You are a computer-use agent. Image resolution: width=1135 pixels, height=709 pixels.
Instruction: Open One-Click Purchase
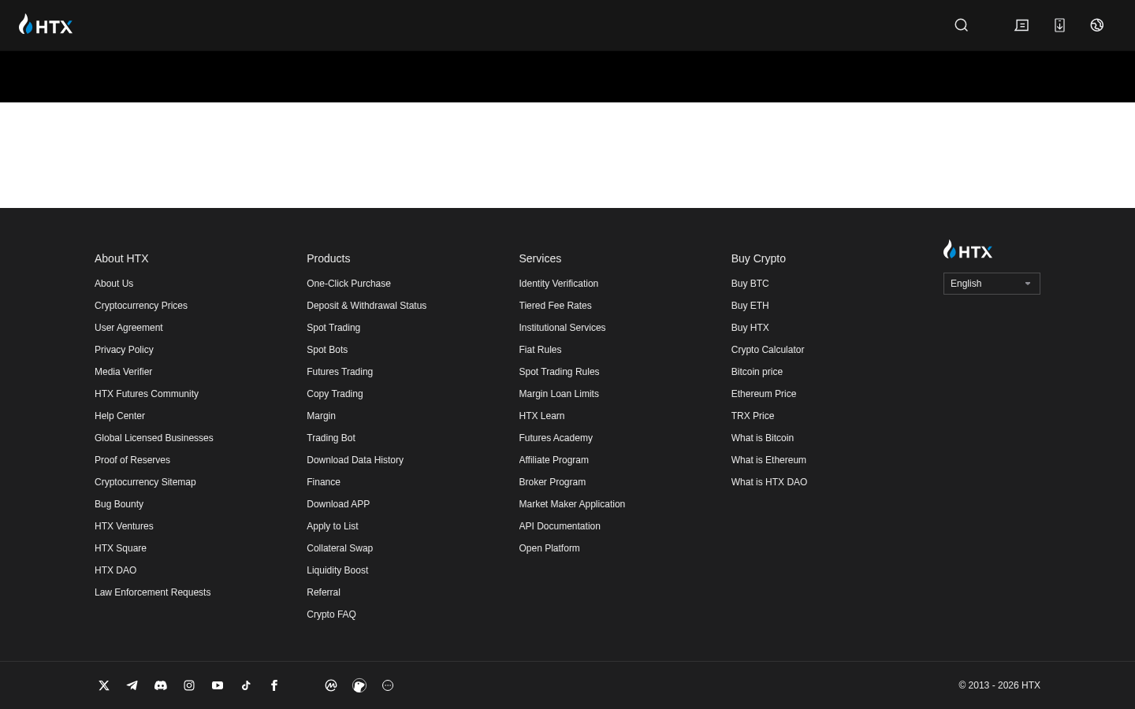[348, 284]
